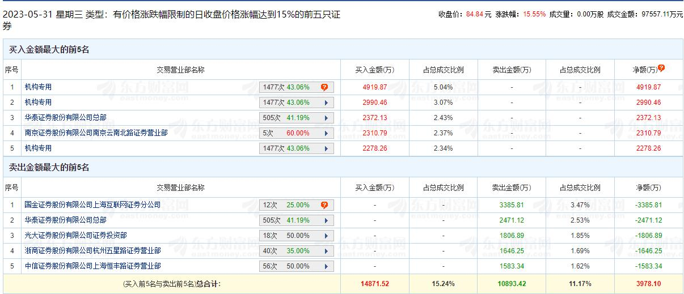Open the 中信证券股份有限公司上海恒丰路证券营业部 link
Image resolution: width=684 pixels, height=294 pixels.
pyautogui.click(x=92, y=266)
